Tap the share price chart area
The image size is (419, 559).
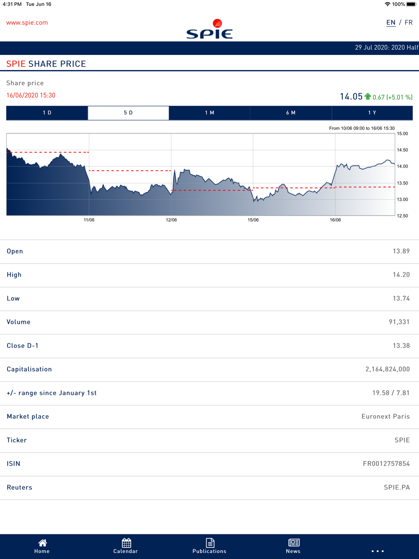[x=201, y=174]
